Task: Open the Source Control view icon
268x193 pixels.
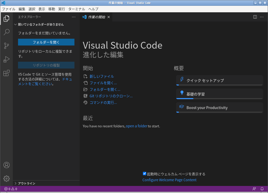Action: 7,46
